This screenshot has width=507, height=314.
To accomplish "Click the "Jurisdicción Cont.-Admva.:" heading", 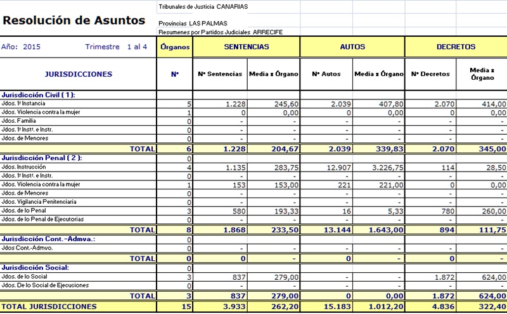I will [49, 239].
